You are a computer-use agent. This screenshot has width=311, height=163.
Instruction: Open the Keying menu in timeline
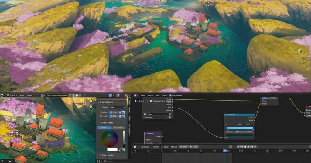pyautogui.click(x=156, y=147)
